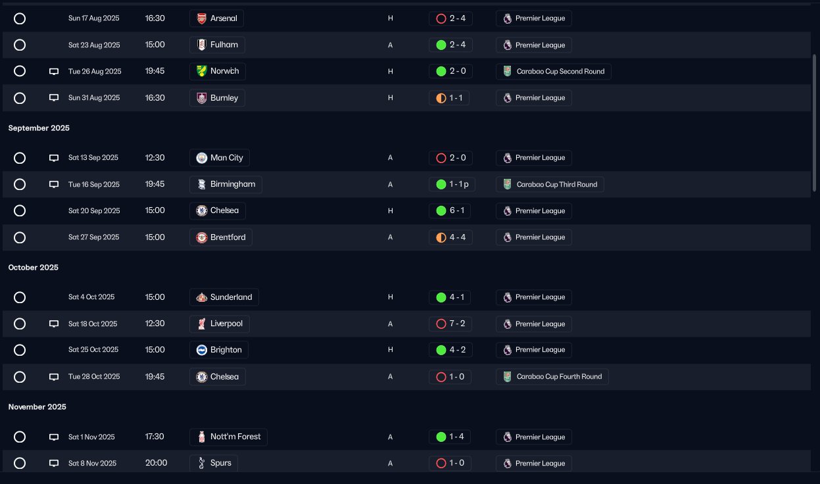The image size is (820, 484).
Task: Click the Carabao Cup logo for Third Round
Action: pyautogui.click(x=507, y=184)
